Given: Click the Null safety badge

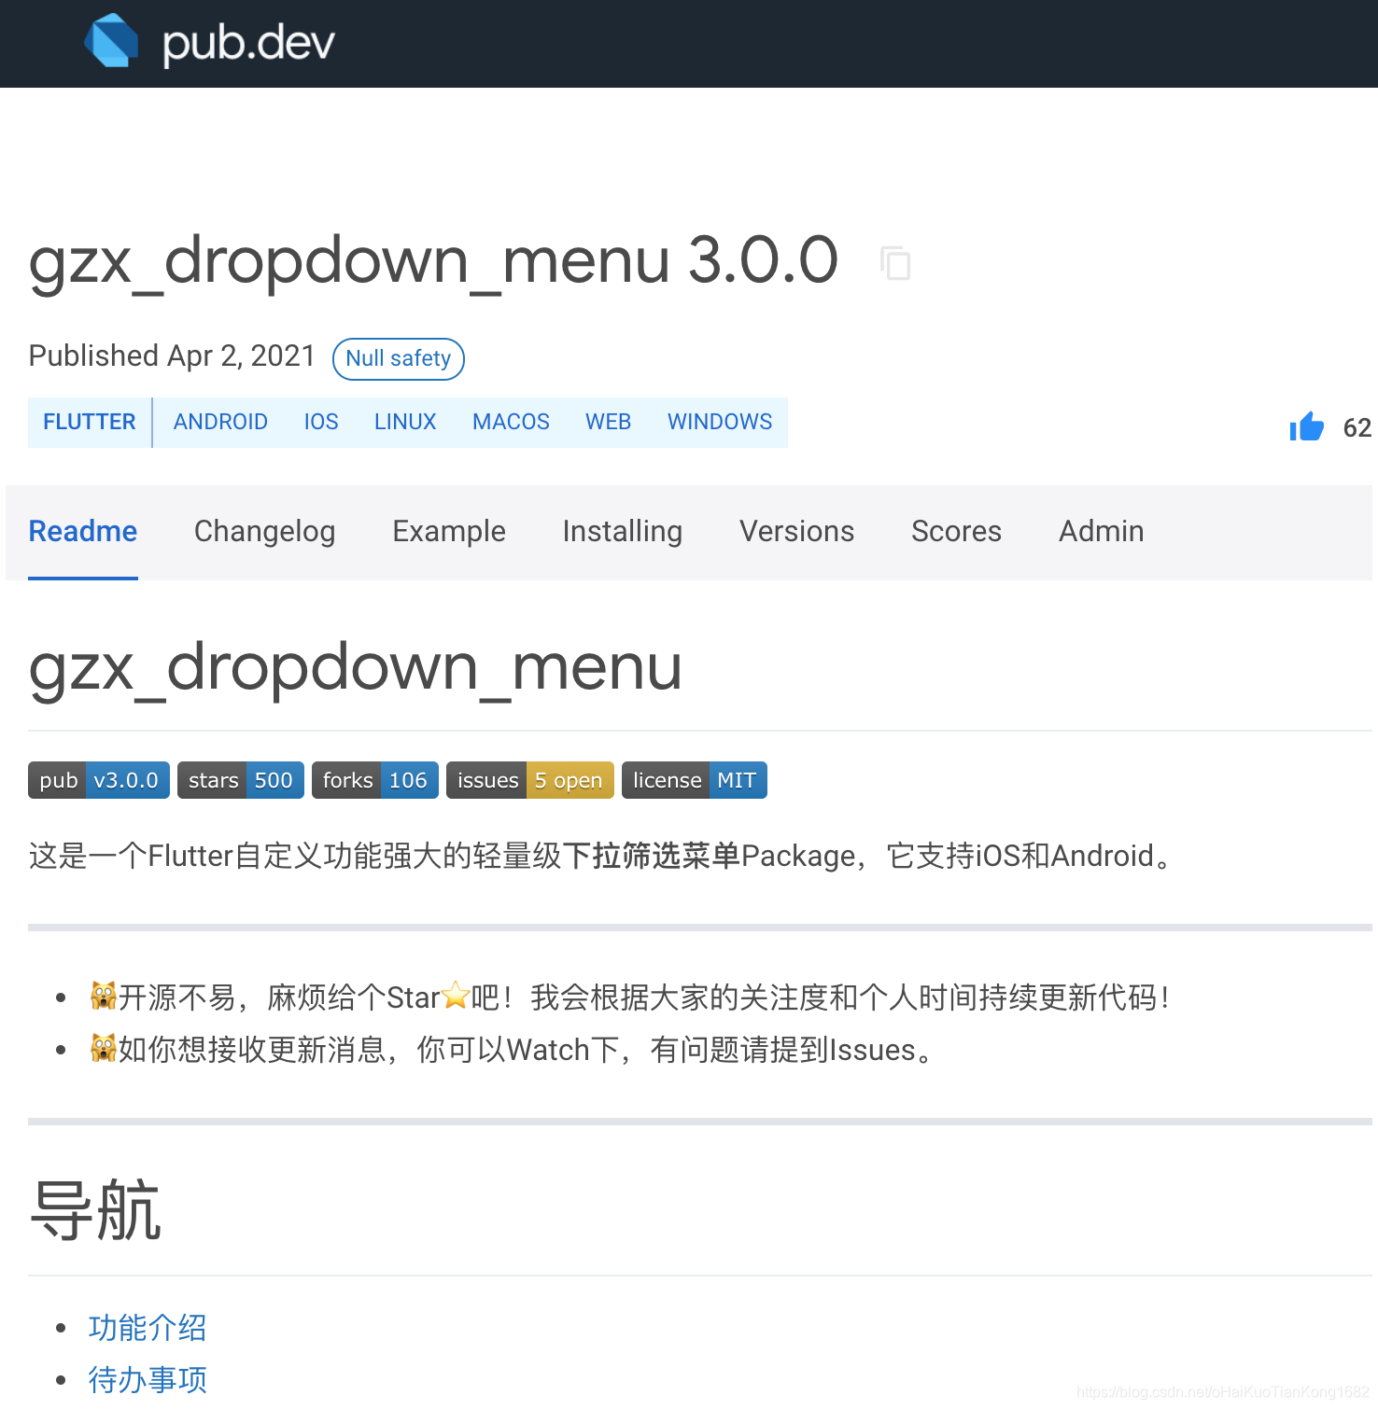Looking at the screenshot, I should (399, 358).
